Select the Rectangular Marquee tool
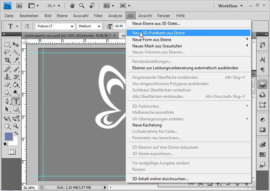 click(7, 45)
